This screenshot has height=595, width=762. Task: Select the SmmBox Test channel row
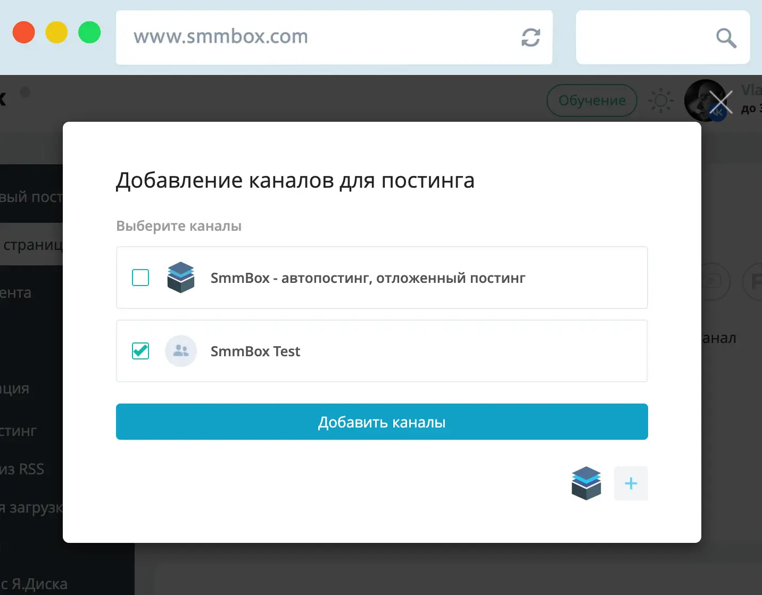pos(382,351)
